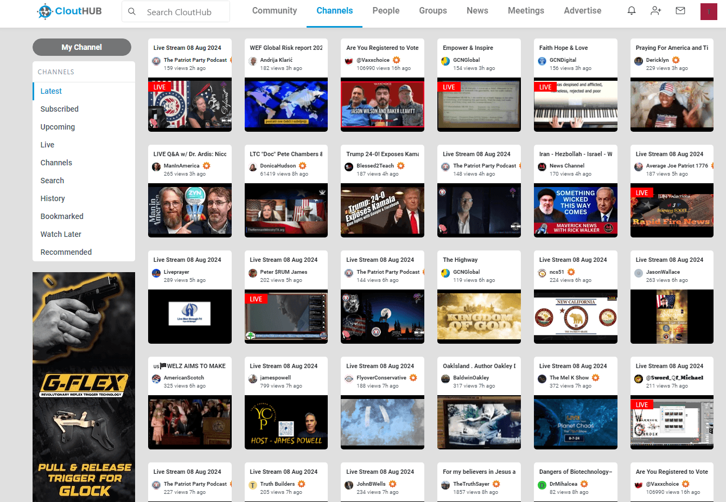
Task: Open the notifications bell icon
Action: tap(632, 11)
